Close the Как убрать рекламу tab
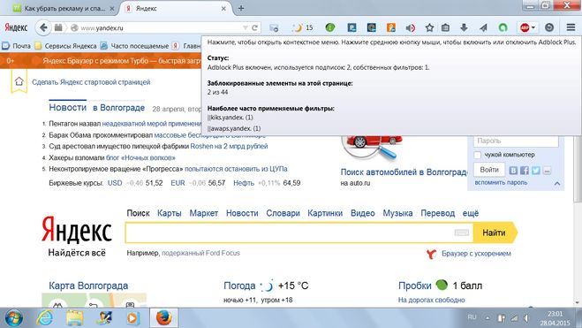Viewport: 582px width, 328px height. coord(112,8)
